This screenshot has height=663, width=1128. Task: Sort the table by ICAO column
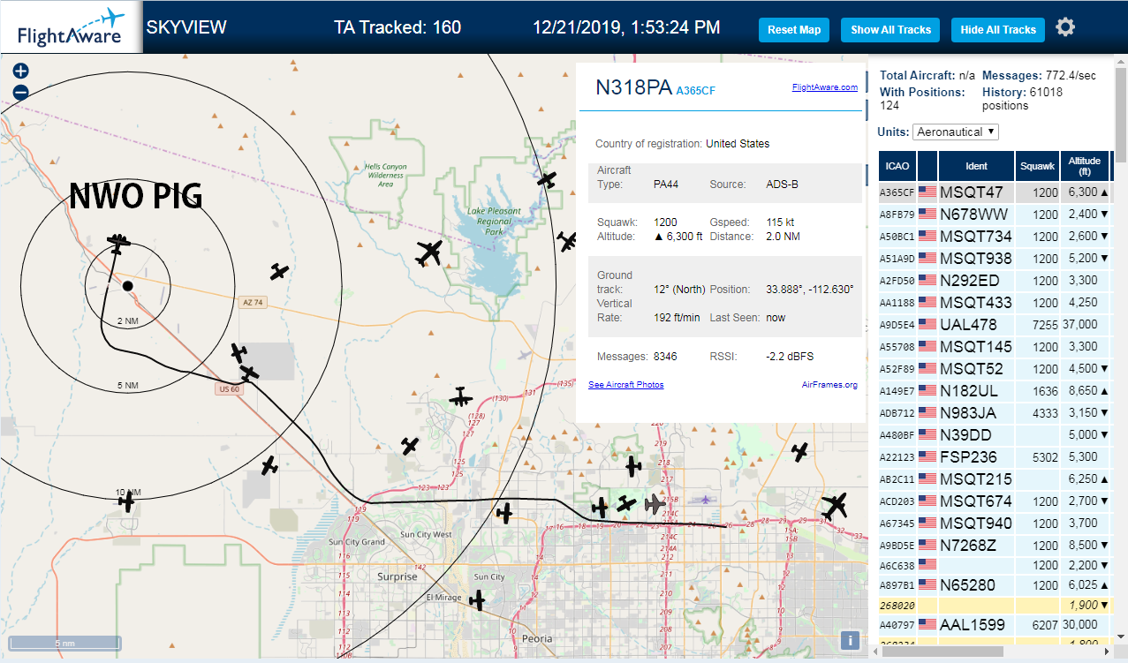tap(897, 165)
